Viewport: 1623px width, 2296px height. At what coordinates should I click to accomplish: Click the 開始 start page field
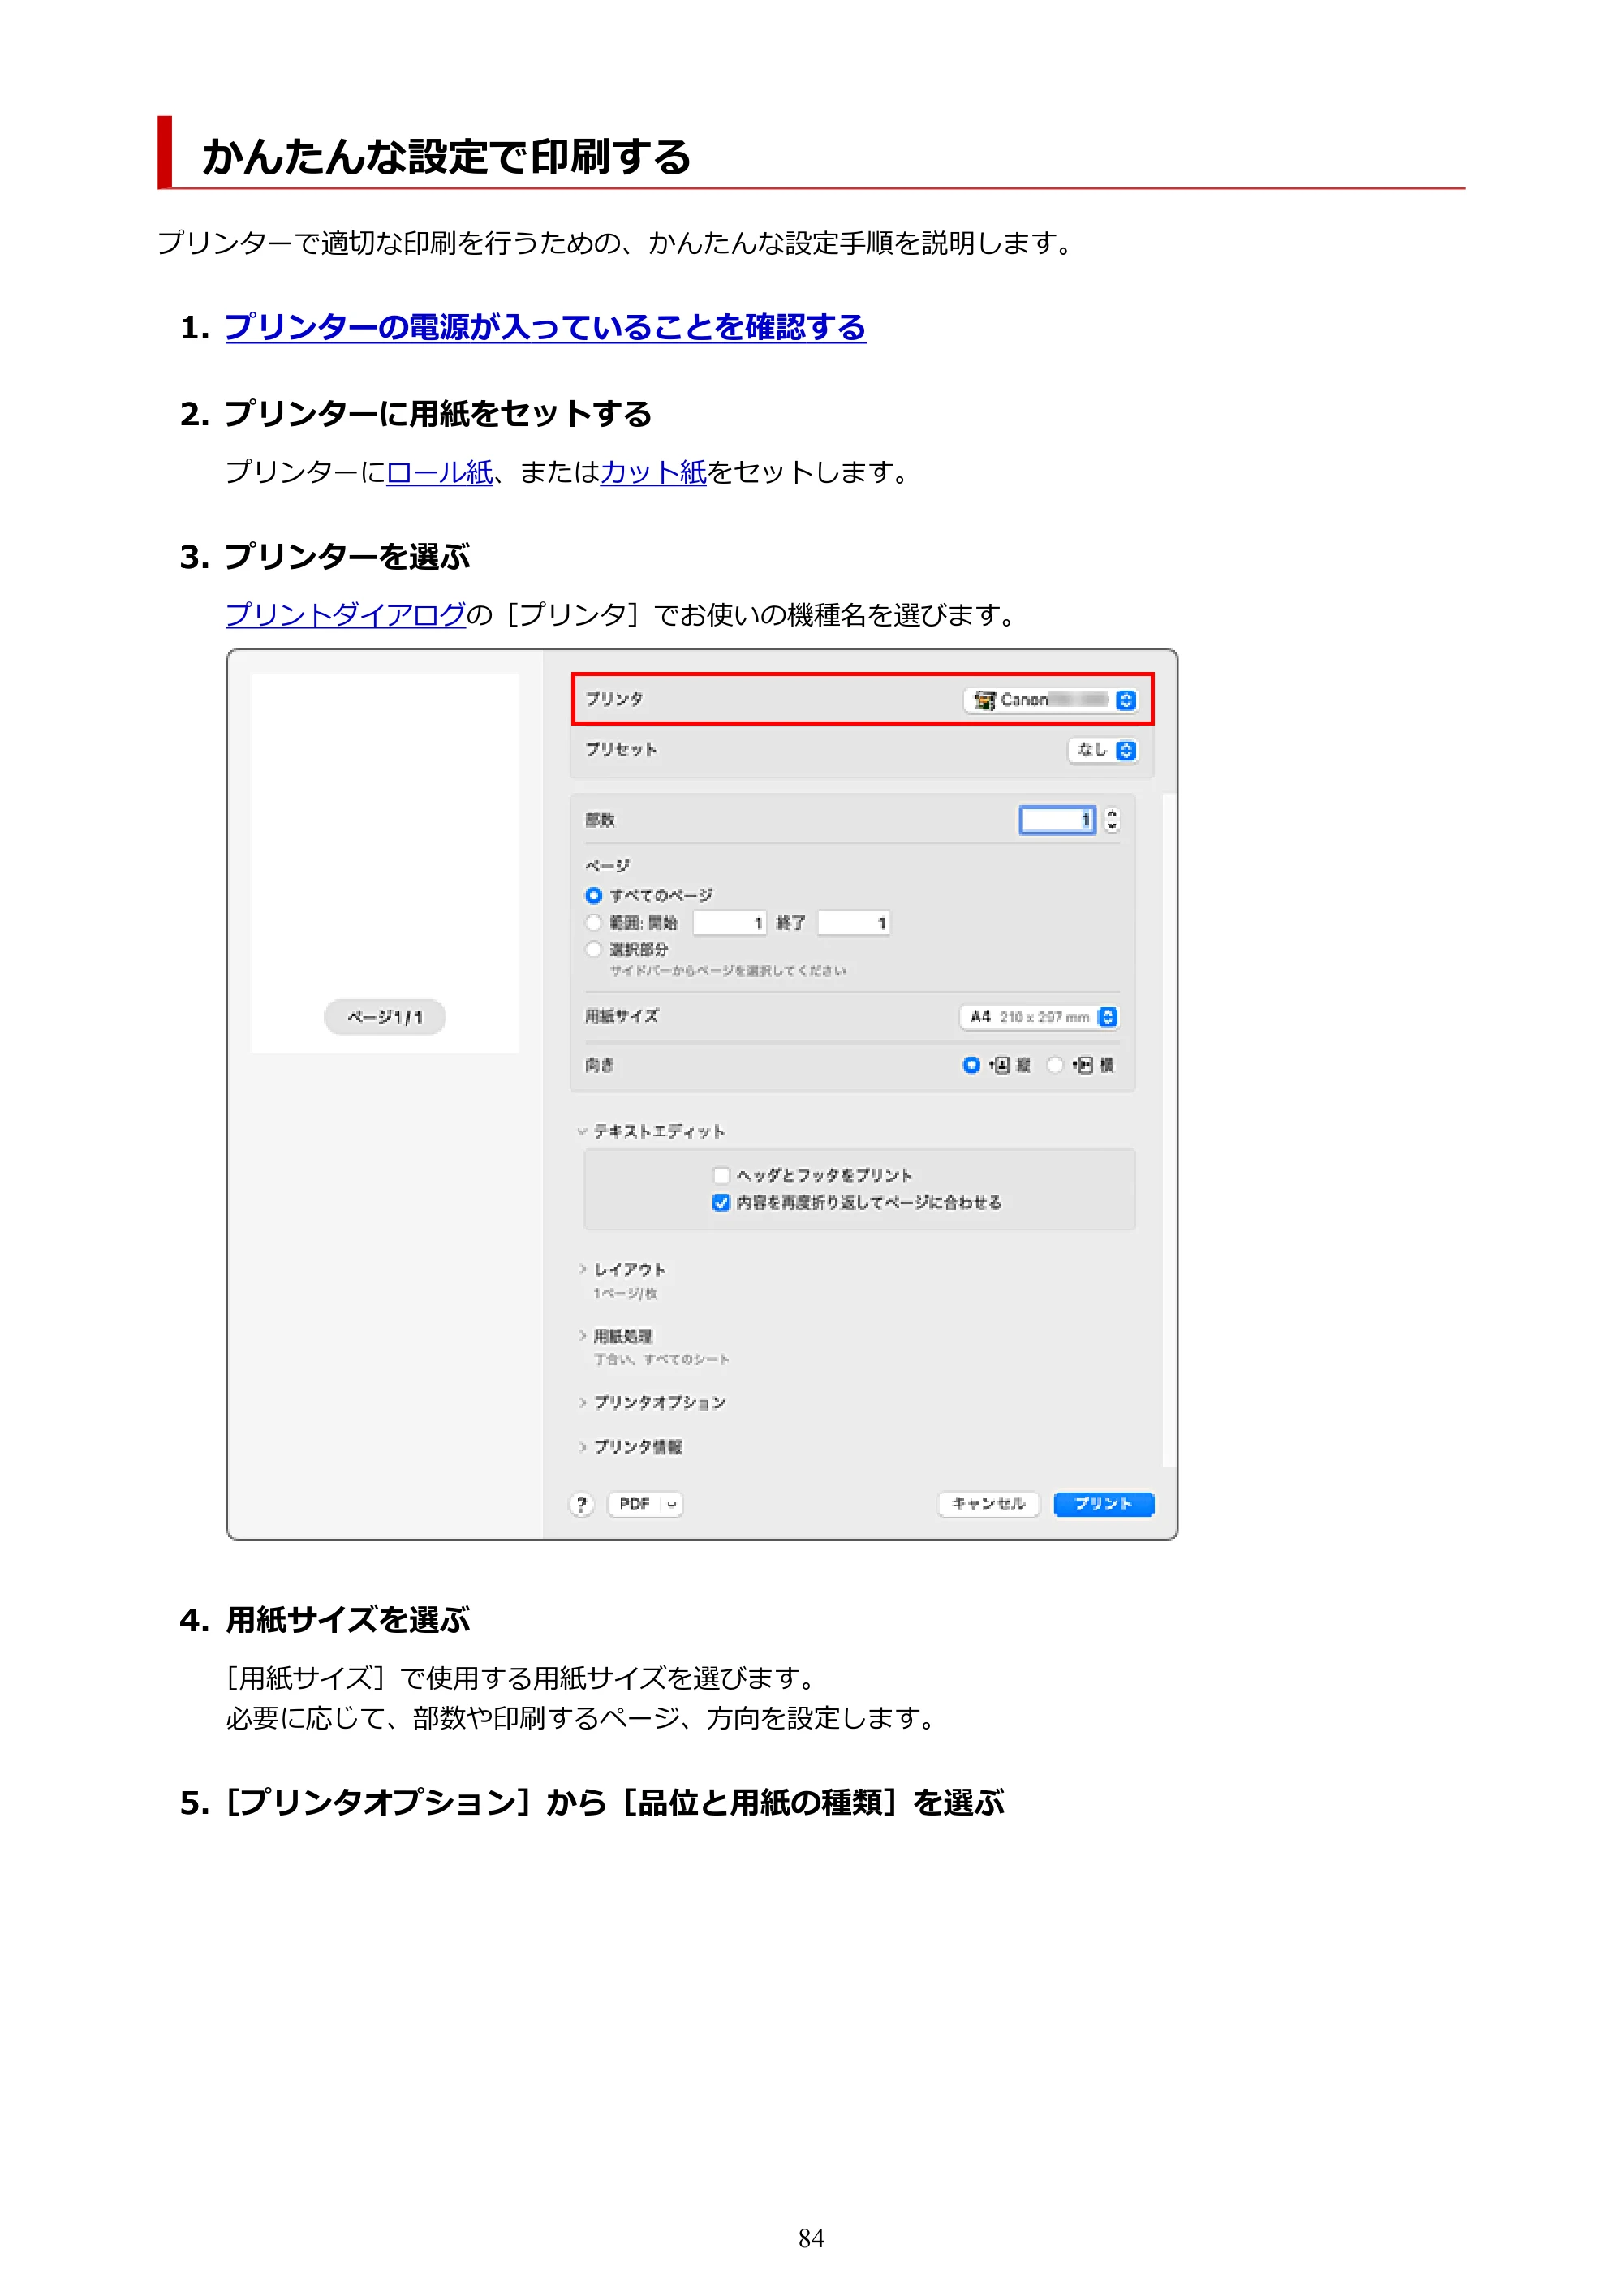coord(729,922)
